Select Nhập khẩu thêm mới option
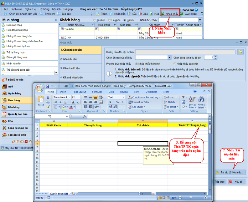The height and width of the screenshot is (202, 248). coord(136,64)
